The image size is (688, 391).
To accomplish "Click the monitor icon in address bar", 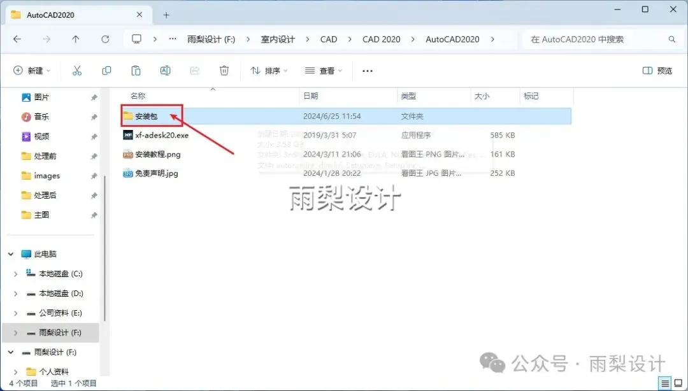I will (137, 39).
